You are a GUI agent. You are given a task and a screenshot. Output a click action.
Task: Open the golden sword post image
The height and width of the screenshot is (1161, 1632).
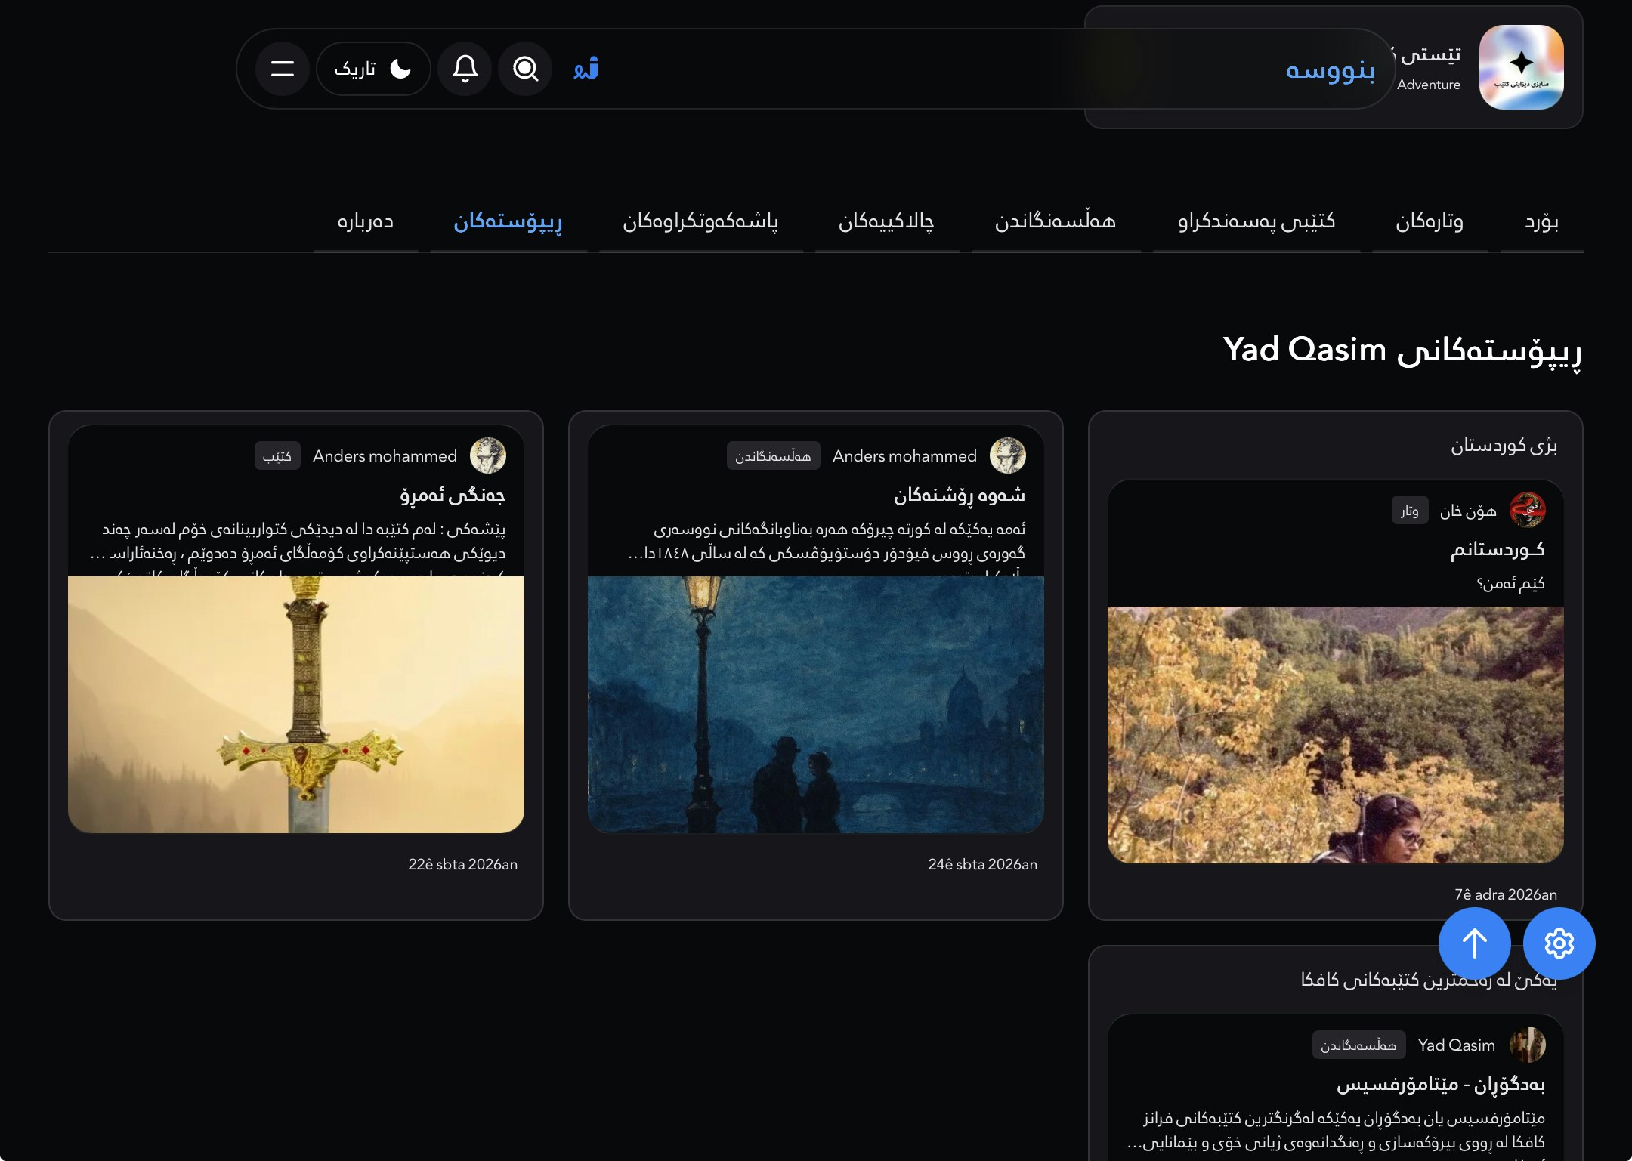pyautogui.click(x=296, y=704)
